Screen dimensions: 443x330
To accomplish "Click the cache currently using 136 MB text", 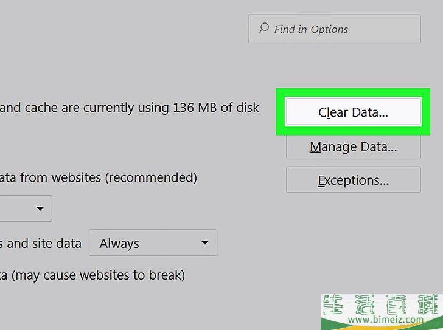I will point(130,108).
